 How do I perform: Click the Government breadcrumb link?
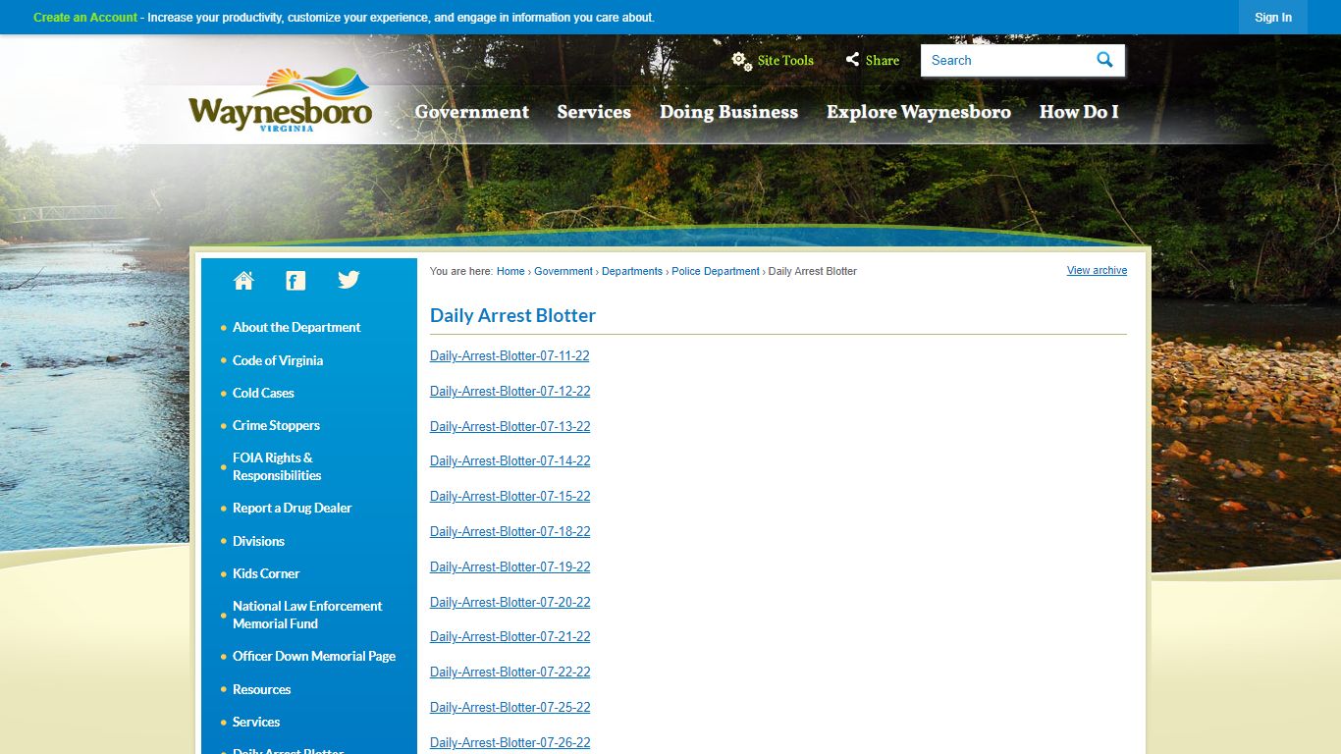[x=563, y=271]
